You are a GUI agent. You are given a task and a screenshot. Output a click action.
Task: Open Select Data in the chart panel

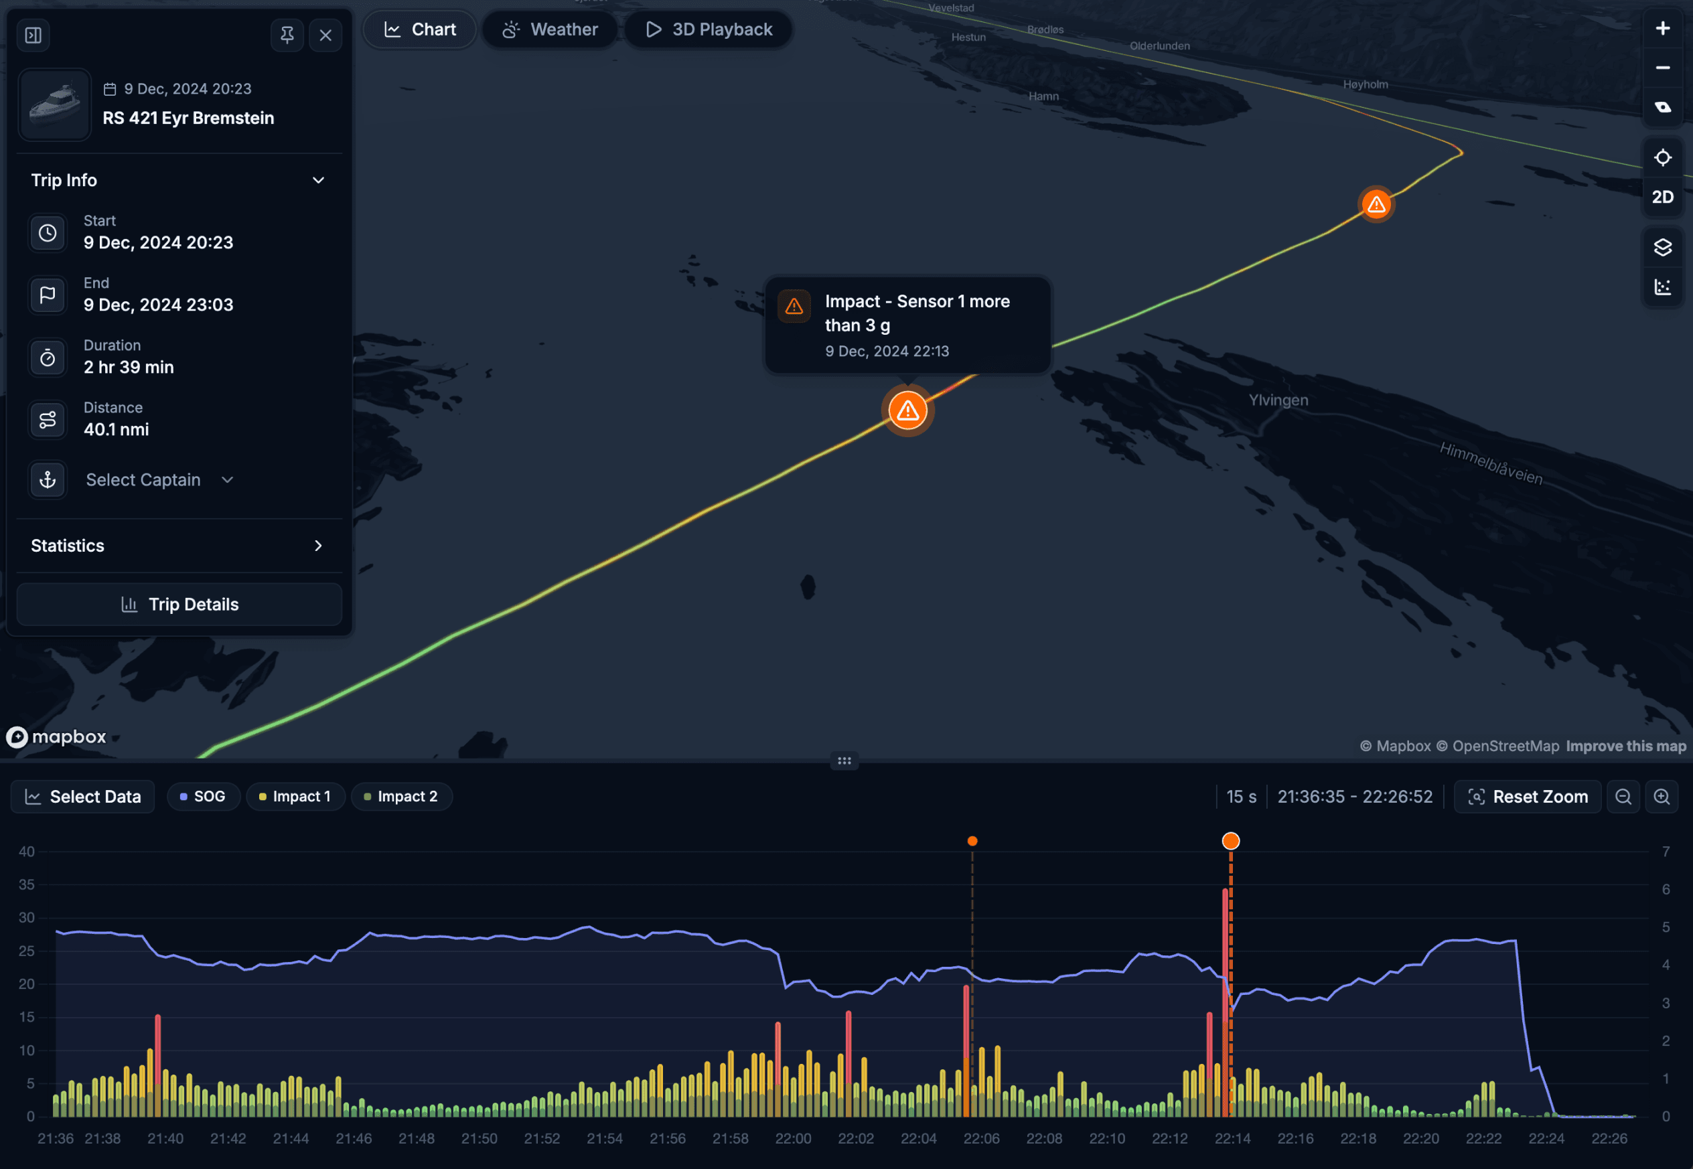coord(82,796)
